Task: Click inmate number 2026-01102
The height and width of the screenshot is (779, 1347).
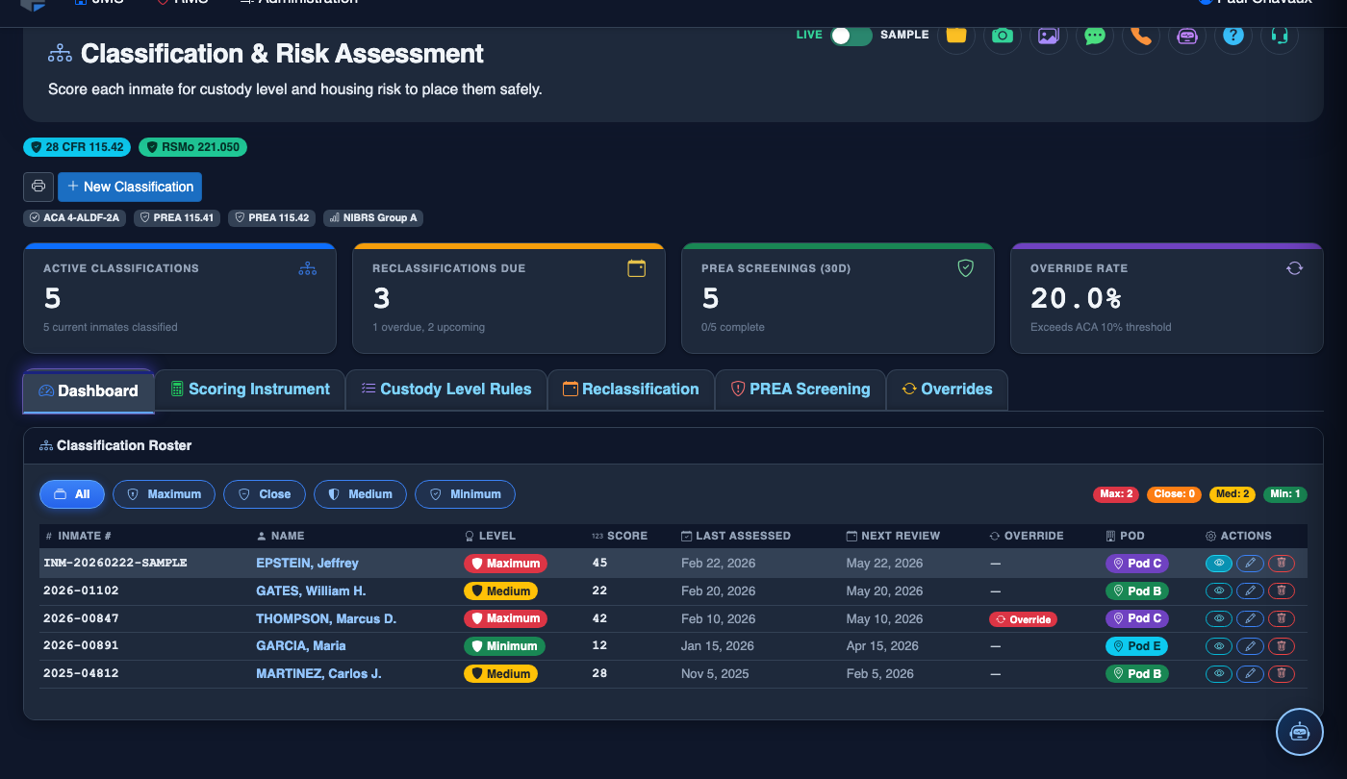Action: pos(81,591)
